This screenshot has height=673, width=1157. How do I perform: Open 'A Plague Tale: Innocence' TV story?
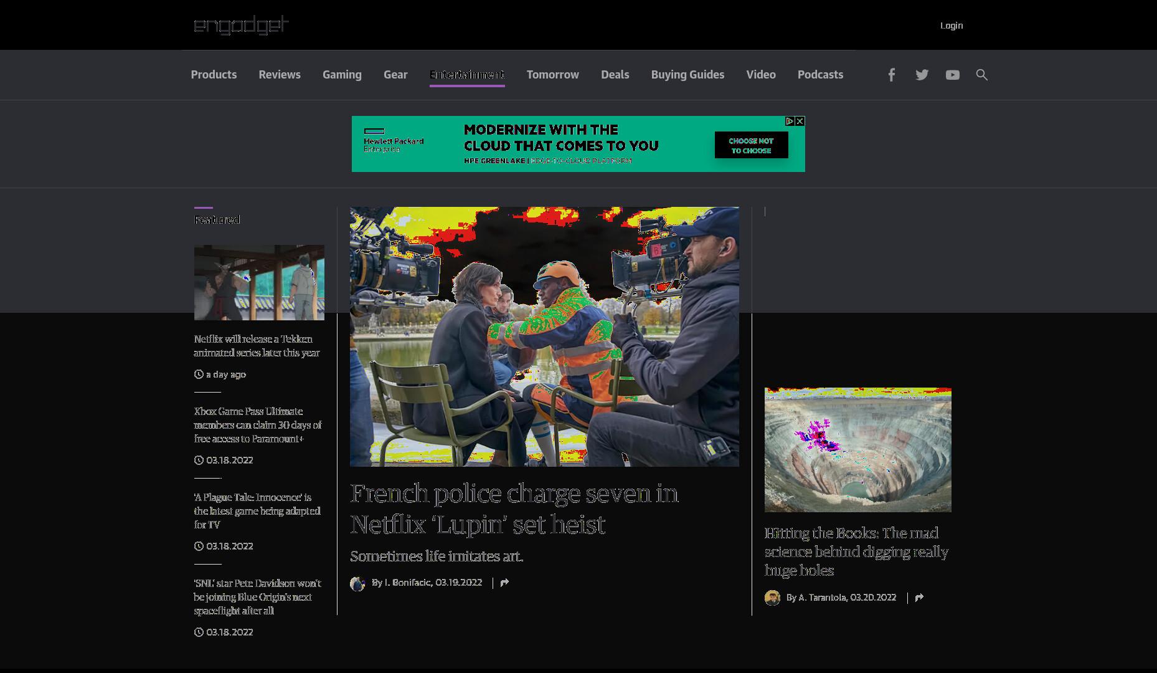coord(257,511)
